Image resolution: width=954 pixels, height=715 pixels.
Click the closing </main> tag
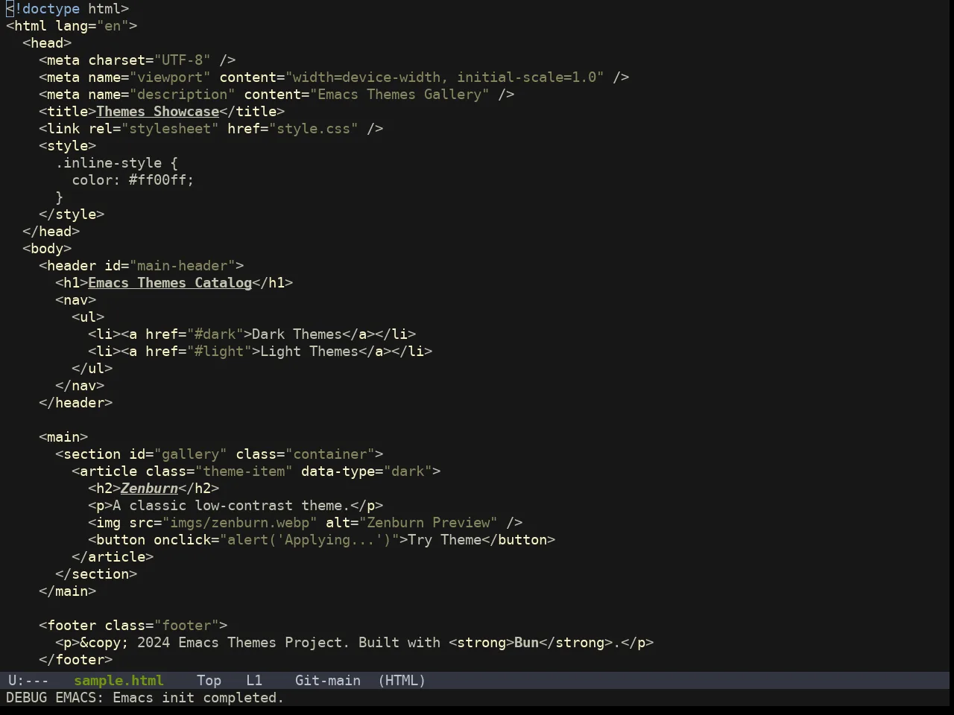(x=68, y=591)
